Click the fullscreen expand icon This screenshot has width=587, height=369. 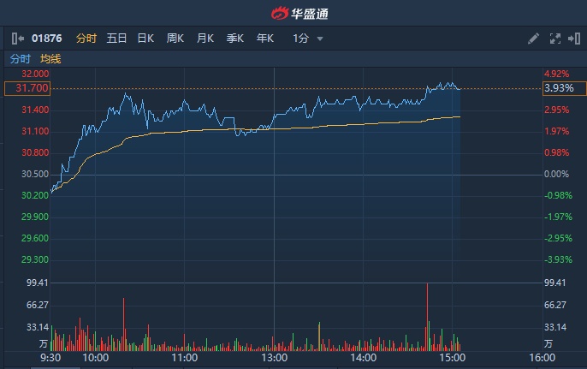[x=554, y=39]
